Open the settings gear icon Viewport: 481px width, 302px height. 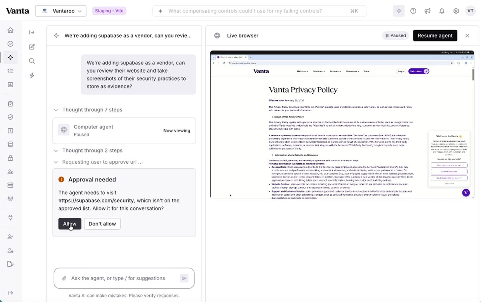[x=456, y=11]
